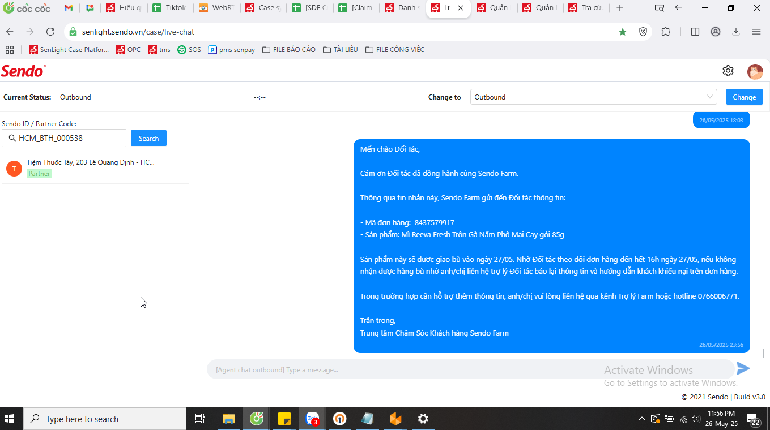Open the OPC bookmark
Image resolution: width=770 pixels, height=430 pixels.
(x=129, y=50)
